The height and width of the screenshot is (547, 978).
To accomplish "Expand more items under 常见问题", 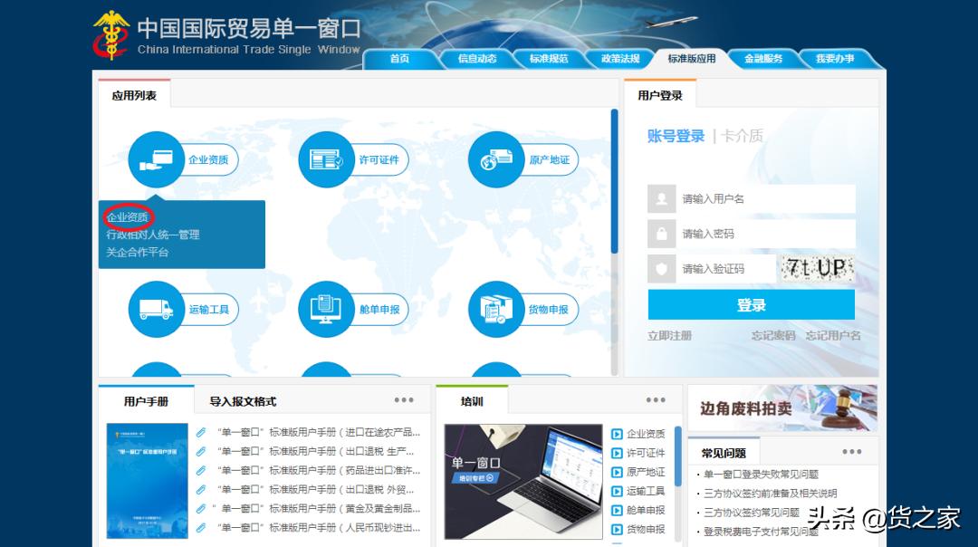I will (x=851, y=450).
